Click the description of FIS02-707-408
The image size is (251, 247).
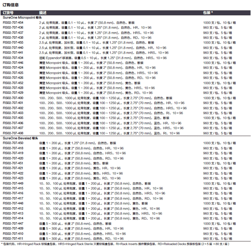pyautogui.click(x=110, y=133)
